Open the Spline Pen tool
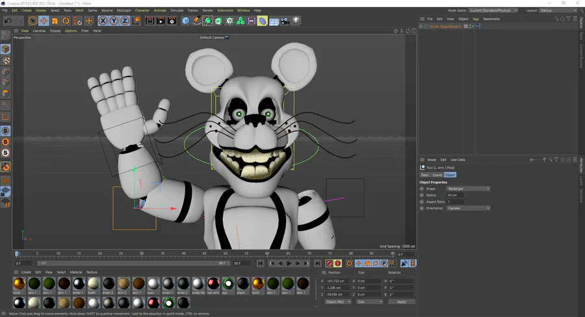 pos(196,21)
